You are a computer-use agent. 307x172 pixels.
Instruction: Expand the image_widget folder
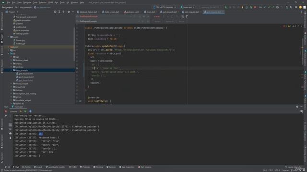(11, 84)
